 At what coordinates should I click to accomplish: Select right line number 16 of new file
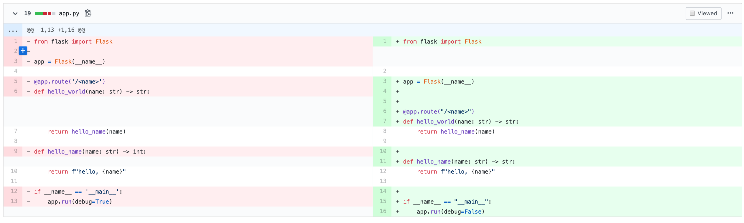click(x=383, y=211)
